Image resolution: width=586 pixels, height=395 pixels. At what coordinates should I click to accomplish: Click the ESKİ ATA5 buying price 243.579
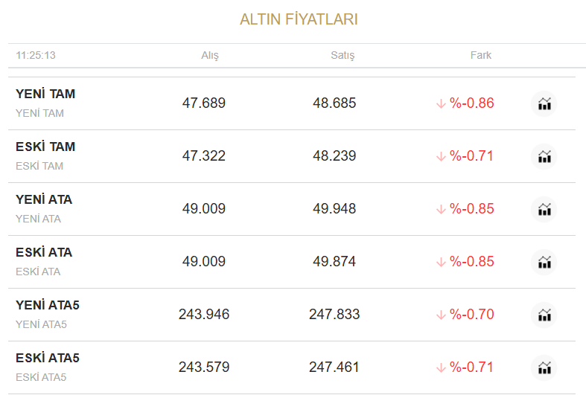204,367
